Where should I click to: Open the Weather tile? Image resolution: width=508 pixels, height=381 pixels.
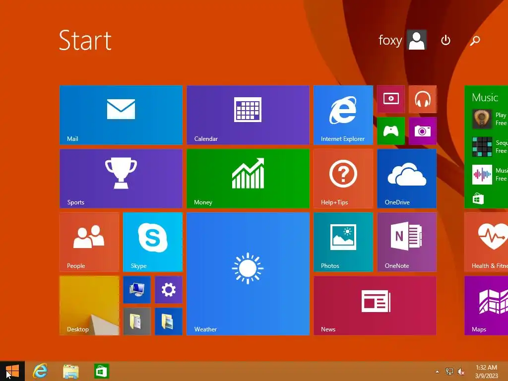(x=248, y=274)
